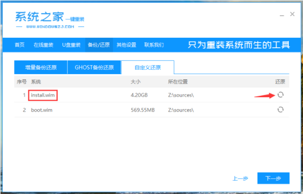Close the 系统之家 window
This screenshot has height=194, width=303.
click(x=293, y=15)
